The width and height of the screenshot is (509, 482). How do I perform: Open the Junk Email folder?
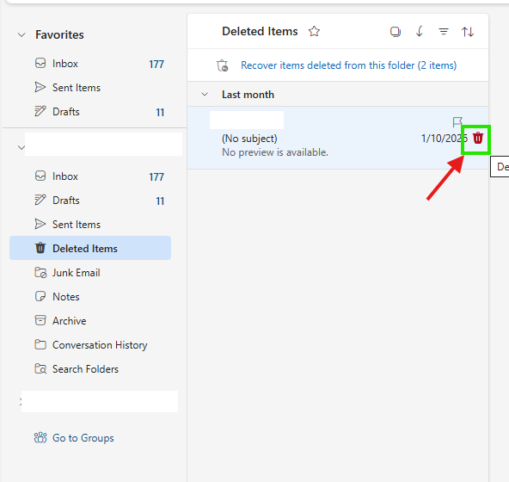click(90, 273)
